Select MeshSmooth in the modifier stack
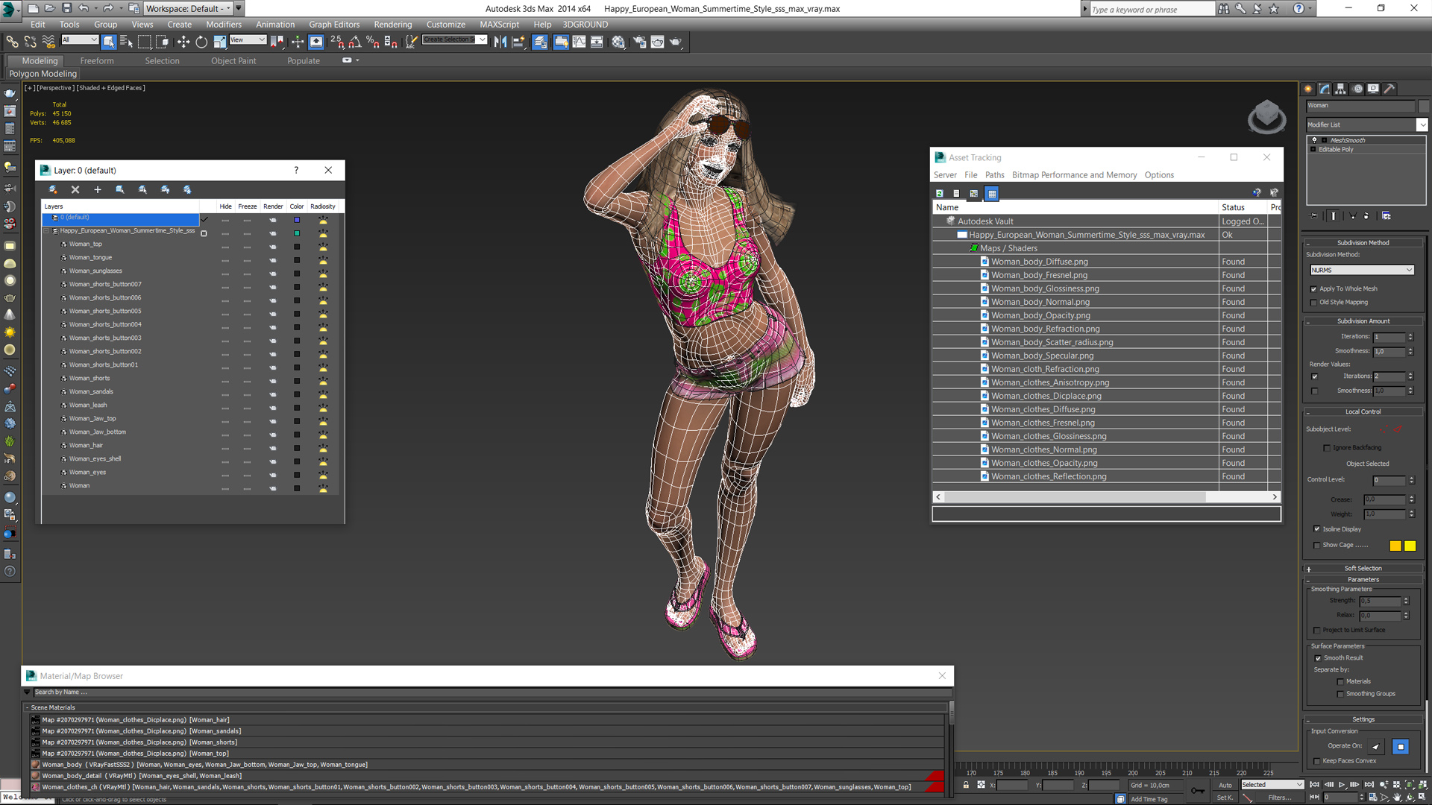 (x=1348, y=140)
